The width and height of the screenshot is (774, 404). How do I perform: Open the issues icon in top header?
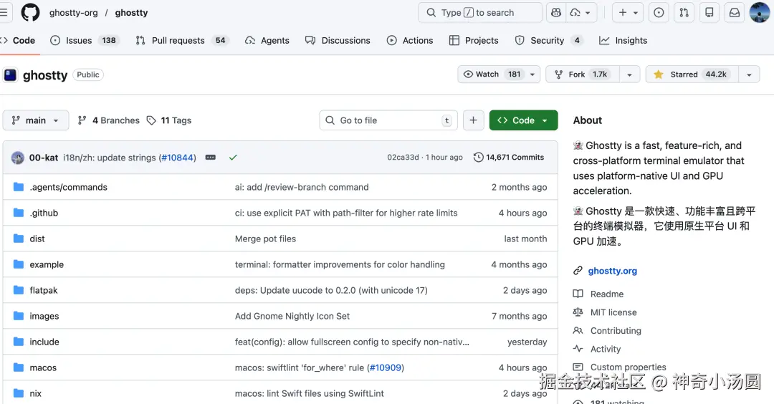pos(659,13)
